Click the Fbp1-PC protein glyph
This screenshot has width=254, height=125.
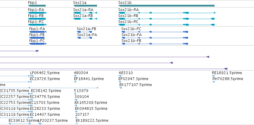click(x=38, y=44)
